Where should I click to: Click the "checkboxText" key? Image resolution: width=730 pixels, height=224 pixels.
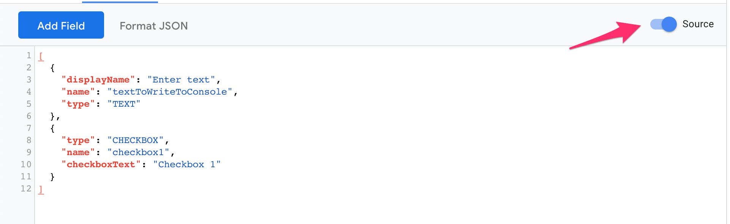[101, 165]
